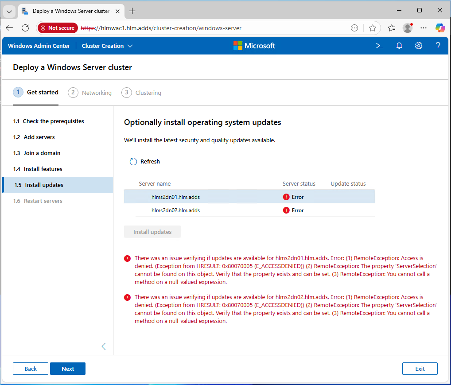The width and height of the screenshot is (451, 385).
Task: Open the Settings gear icon
Action: 419,46
